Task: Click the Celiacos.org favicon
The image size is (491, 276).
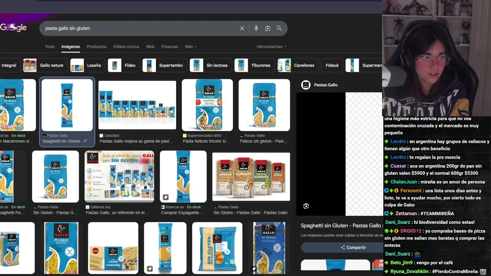Action: pos(87,207)
